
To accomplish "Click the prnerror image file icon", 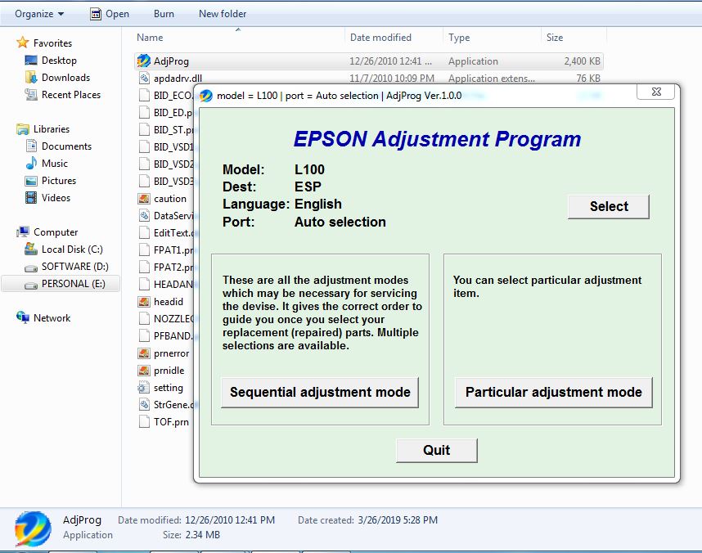I will tap(144, 353).
